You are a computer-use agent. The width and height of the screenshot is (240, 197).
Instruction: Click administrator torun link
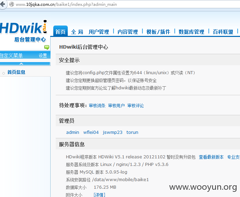132,132
